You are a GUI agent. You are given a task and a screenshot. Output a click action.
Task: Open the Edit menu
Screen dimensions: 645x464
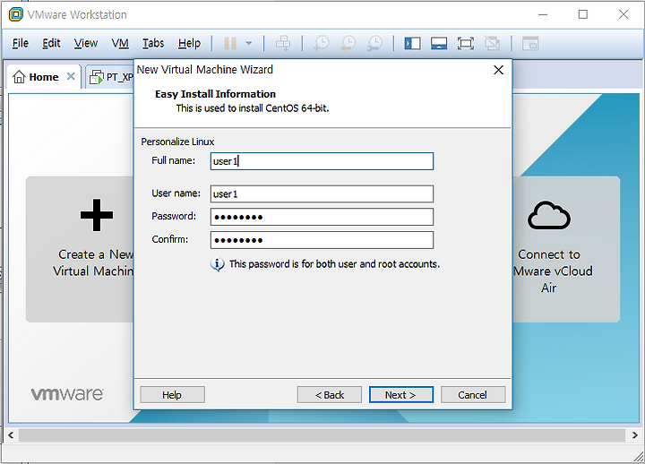click(x=51, y=43)
